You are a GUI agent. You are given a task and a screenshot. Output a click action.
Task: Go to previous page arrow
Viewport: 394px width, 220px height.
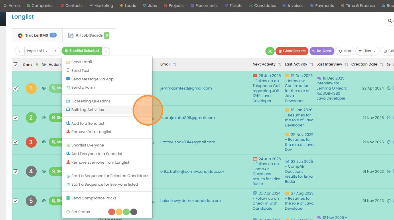(x=20, y=51)
